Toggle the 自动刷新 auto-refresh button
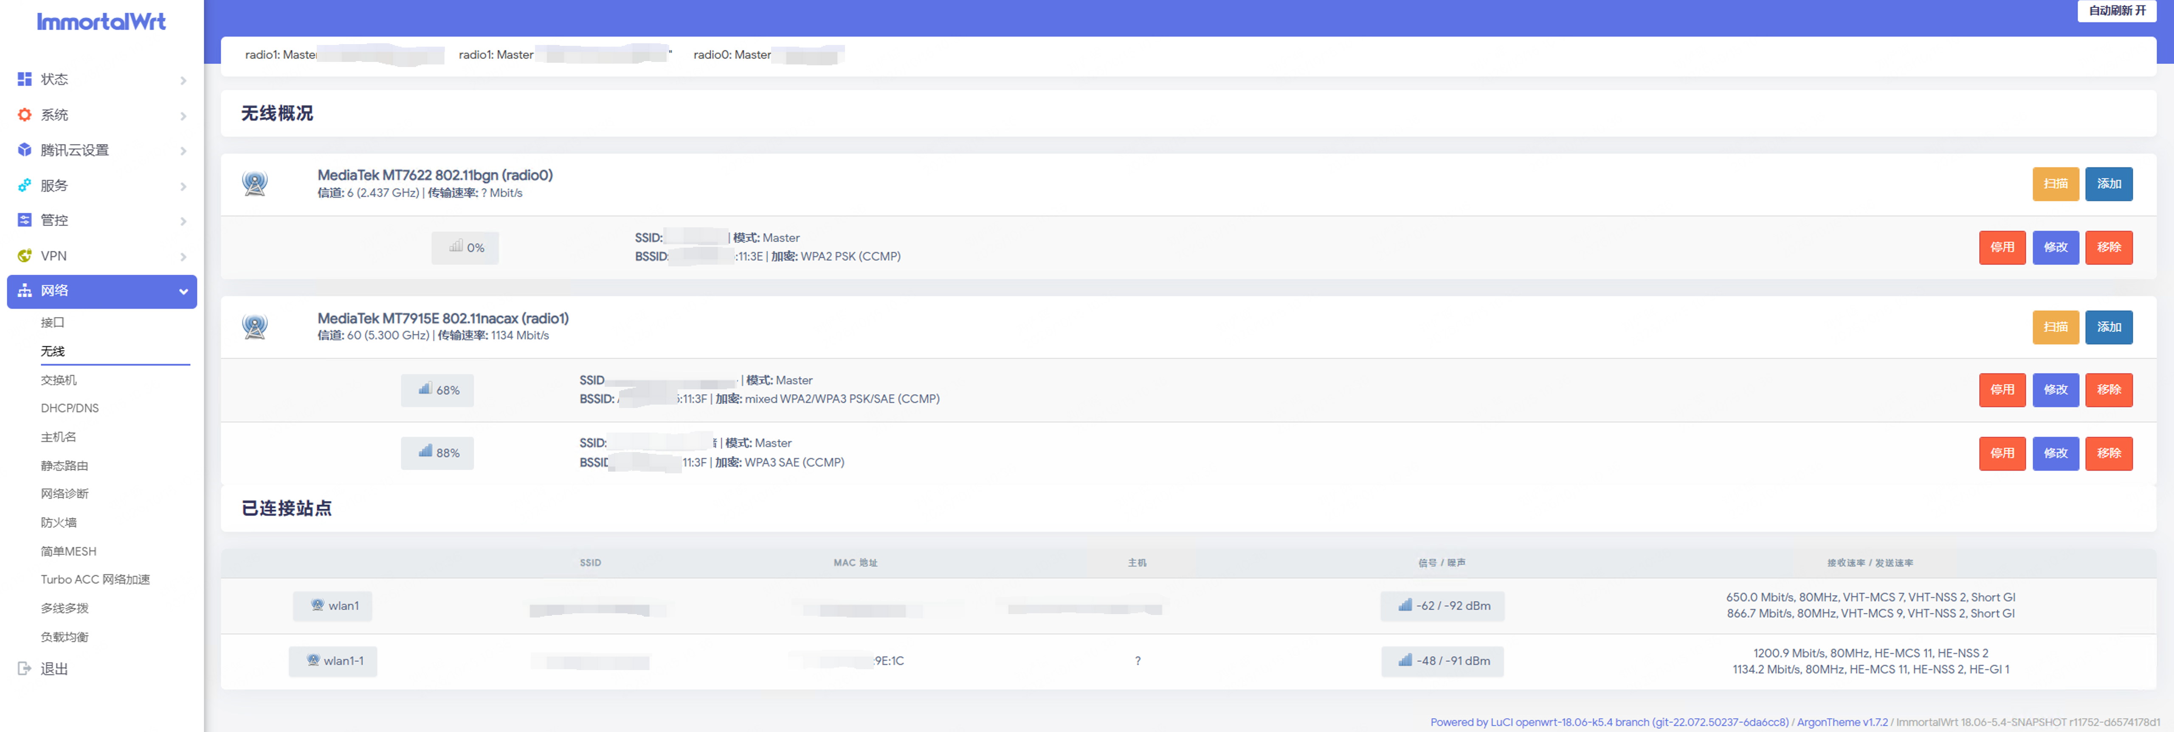Viewport: 2174px width, 732px height. point(2117,11)
